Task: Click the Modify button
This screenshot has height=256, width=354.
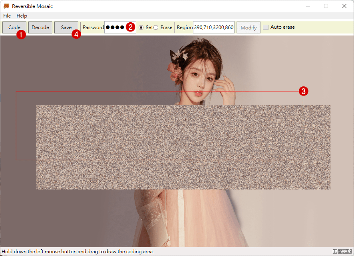Action: pos(249,28)
